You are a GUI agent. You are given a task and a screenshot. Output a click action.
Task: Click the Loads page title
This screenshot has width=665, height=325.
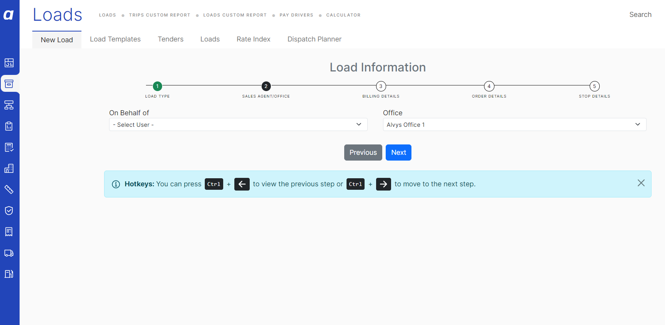(x=58, y=15)
